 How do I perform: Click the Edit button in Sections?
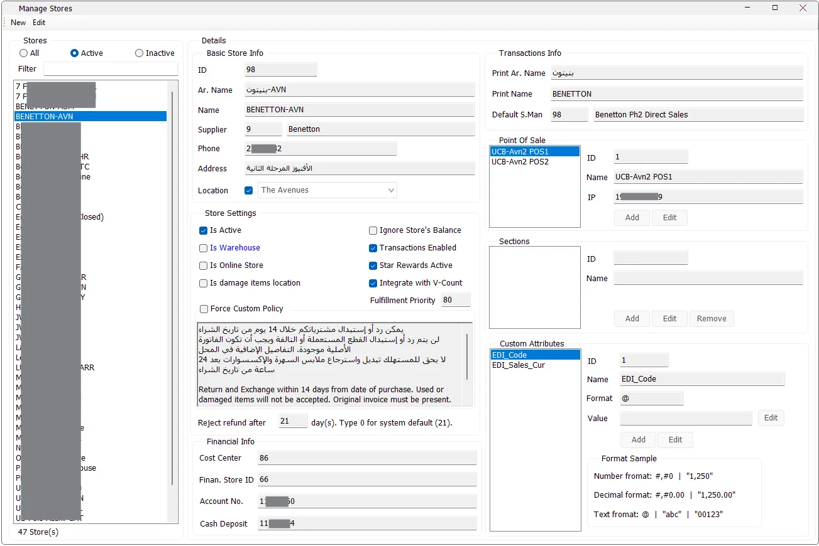pyautogui.click(x=670, y=319)
